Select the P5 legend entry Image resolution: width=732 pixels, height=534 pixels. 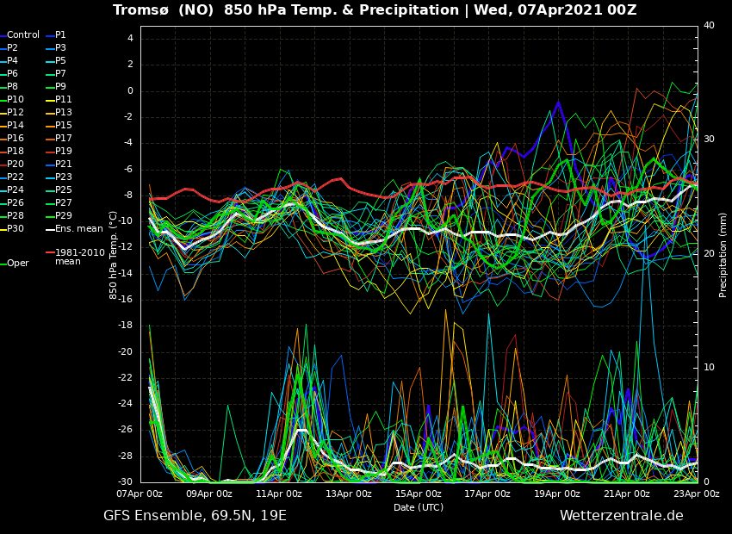click(60, 60)
